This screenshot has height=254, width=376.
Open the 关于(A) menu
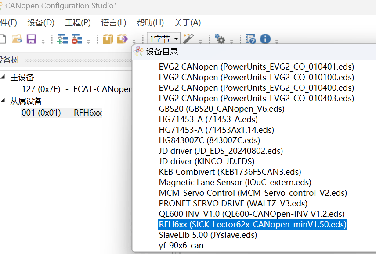coord(188,23)
